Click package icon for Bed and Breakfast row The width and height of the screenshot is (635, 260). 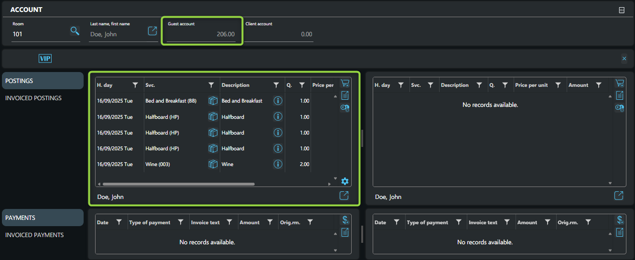click(x=213, y=101)
